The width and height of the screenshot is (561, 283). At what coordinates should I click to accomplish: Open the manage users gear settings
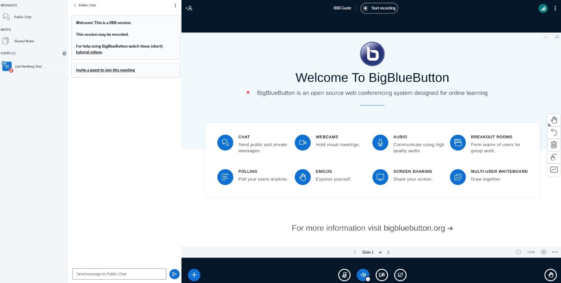click(64, 54)
